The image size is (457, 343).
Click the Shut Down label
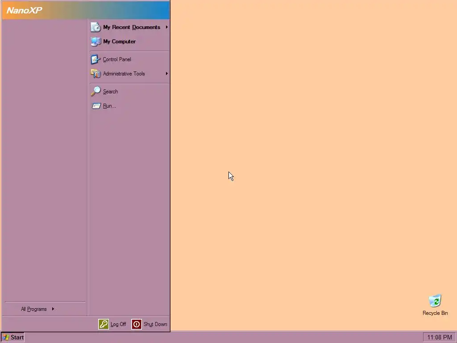tap(155, 324)
